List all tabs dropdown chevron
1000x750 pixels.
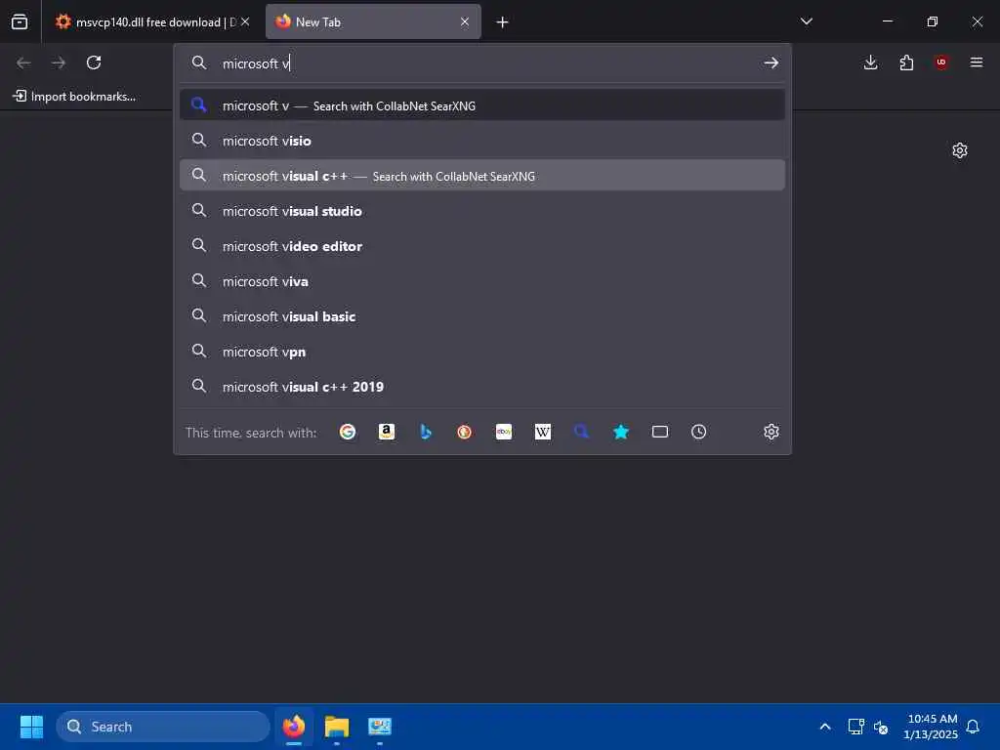pos(806,21)
